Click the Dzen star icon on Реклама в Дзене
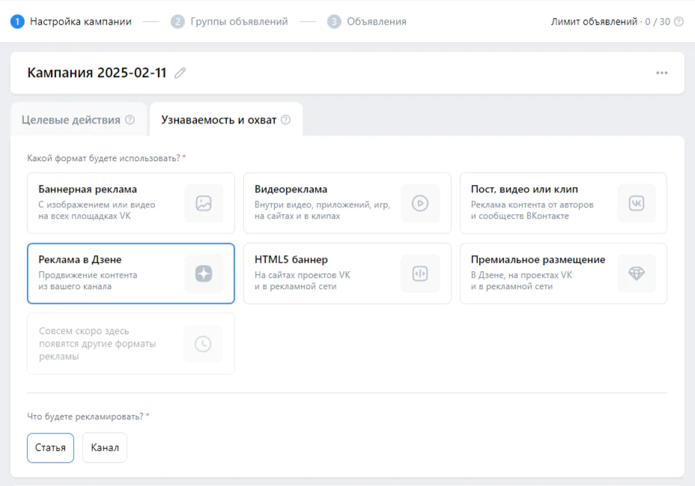 204,273
